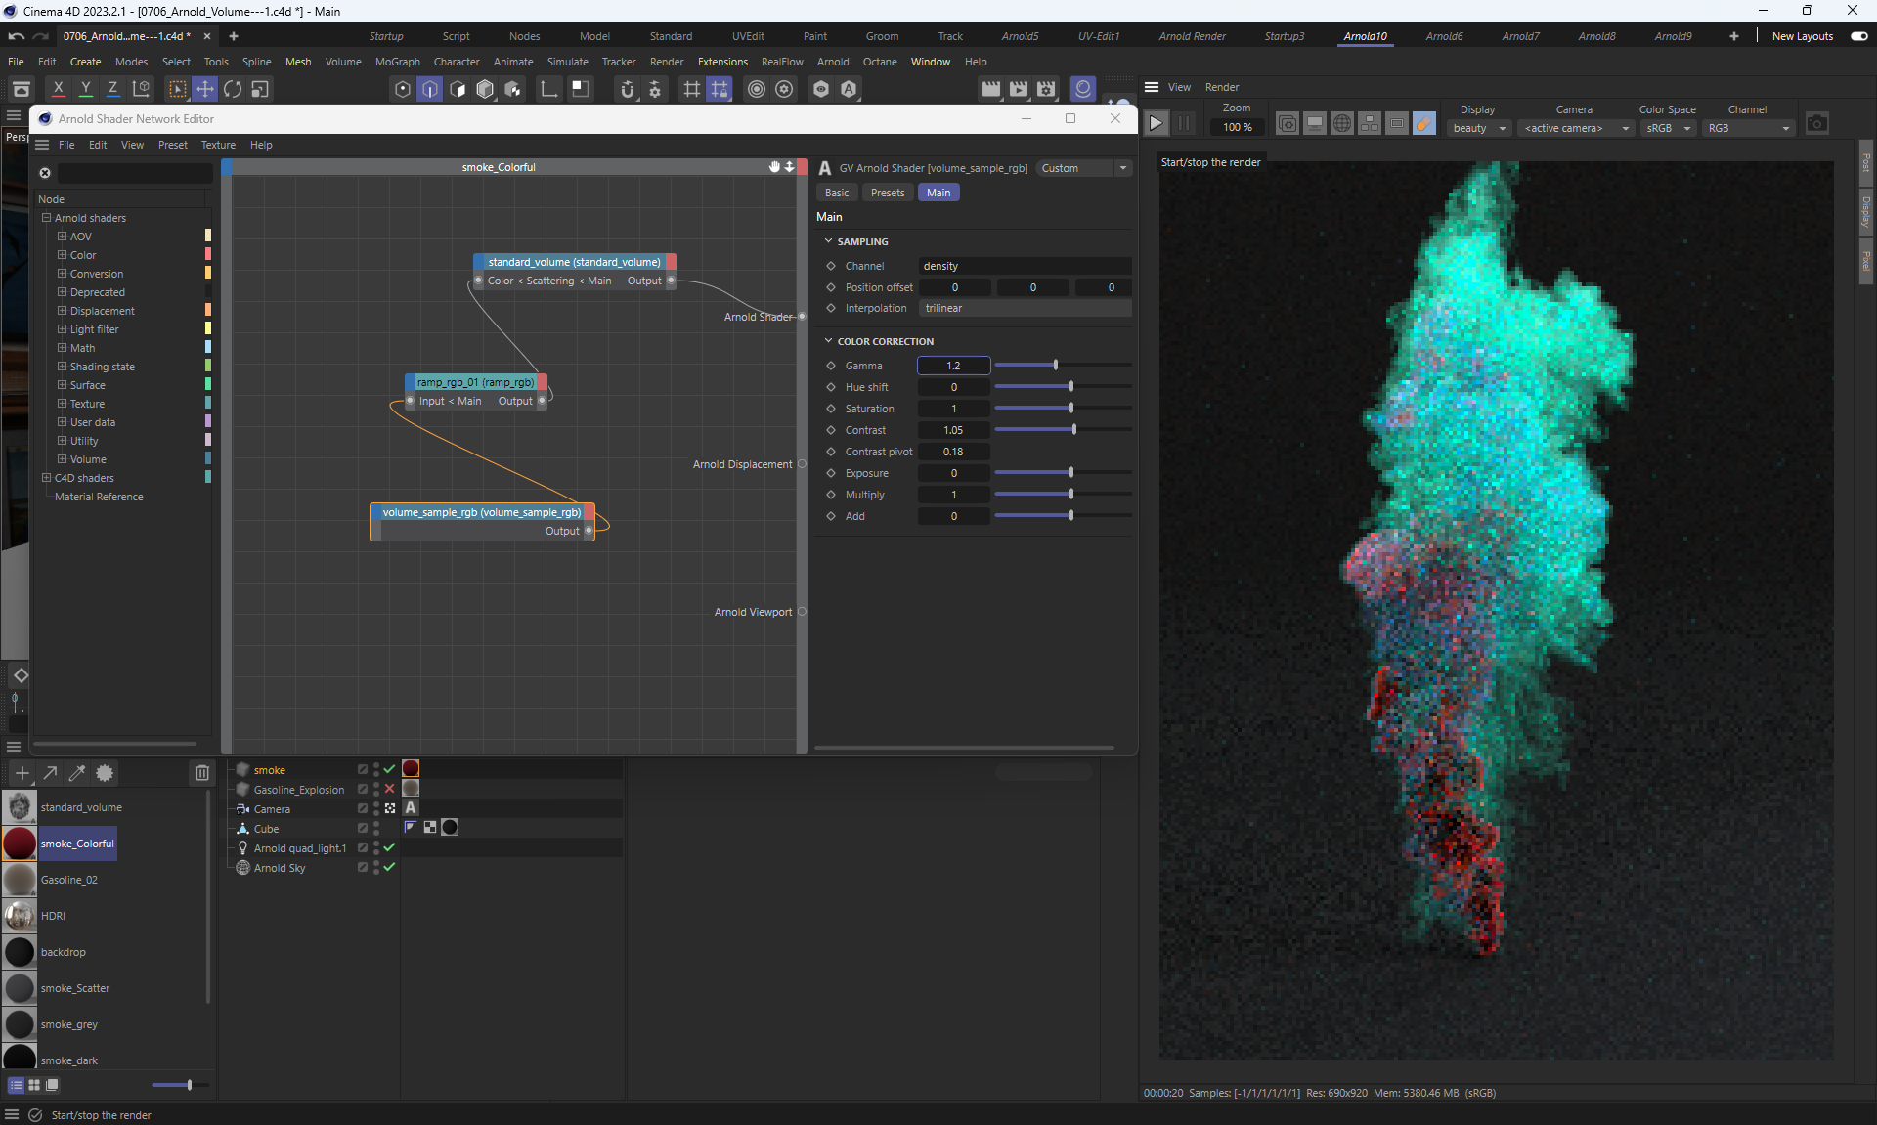
Task: Toggle Arnold Sky object green checkmark
Action: [x=389, y=867]
